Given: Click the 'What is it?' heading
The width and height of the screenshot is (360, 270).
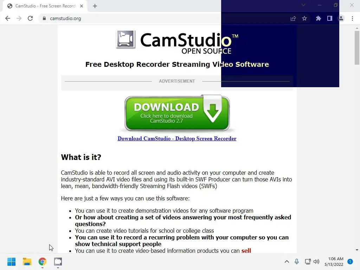Looking at the screenshot, I should (x=81, y=157).
